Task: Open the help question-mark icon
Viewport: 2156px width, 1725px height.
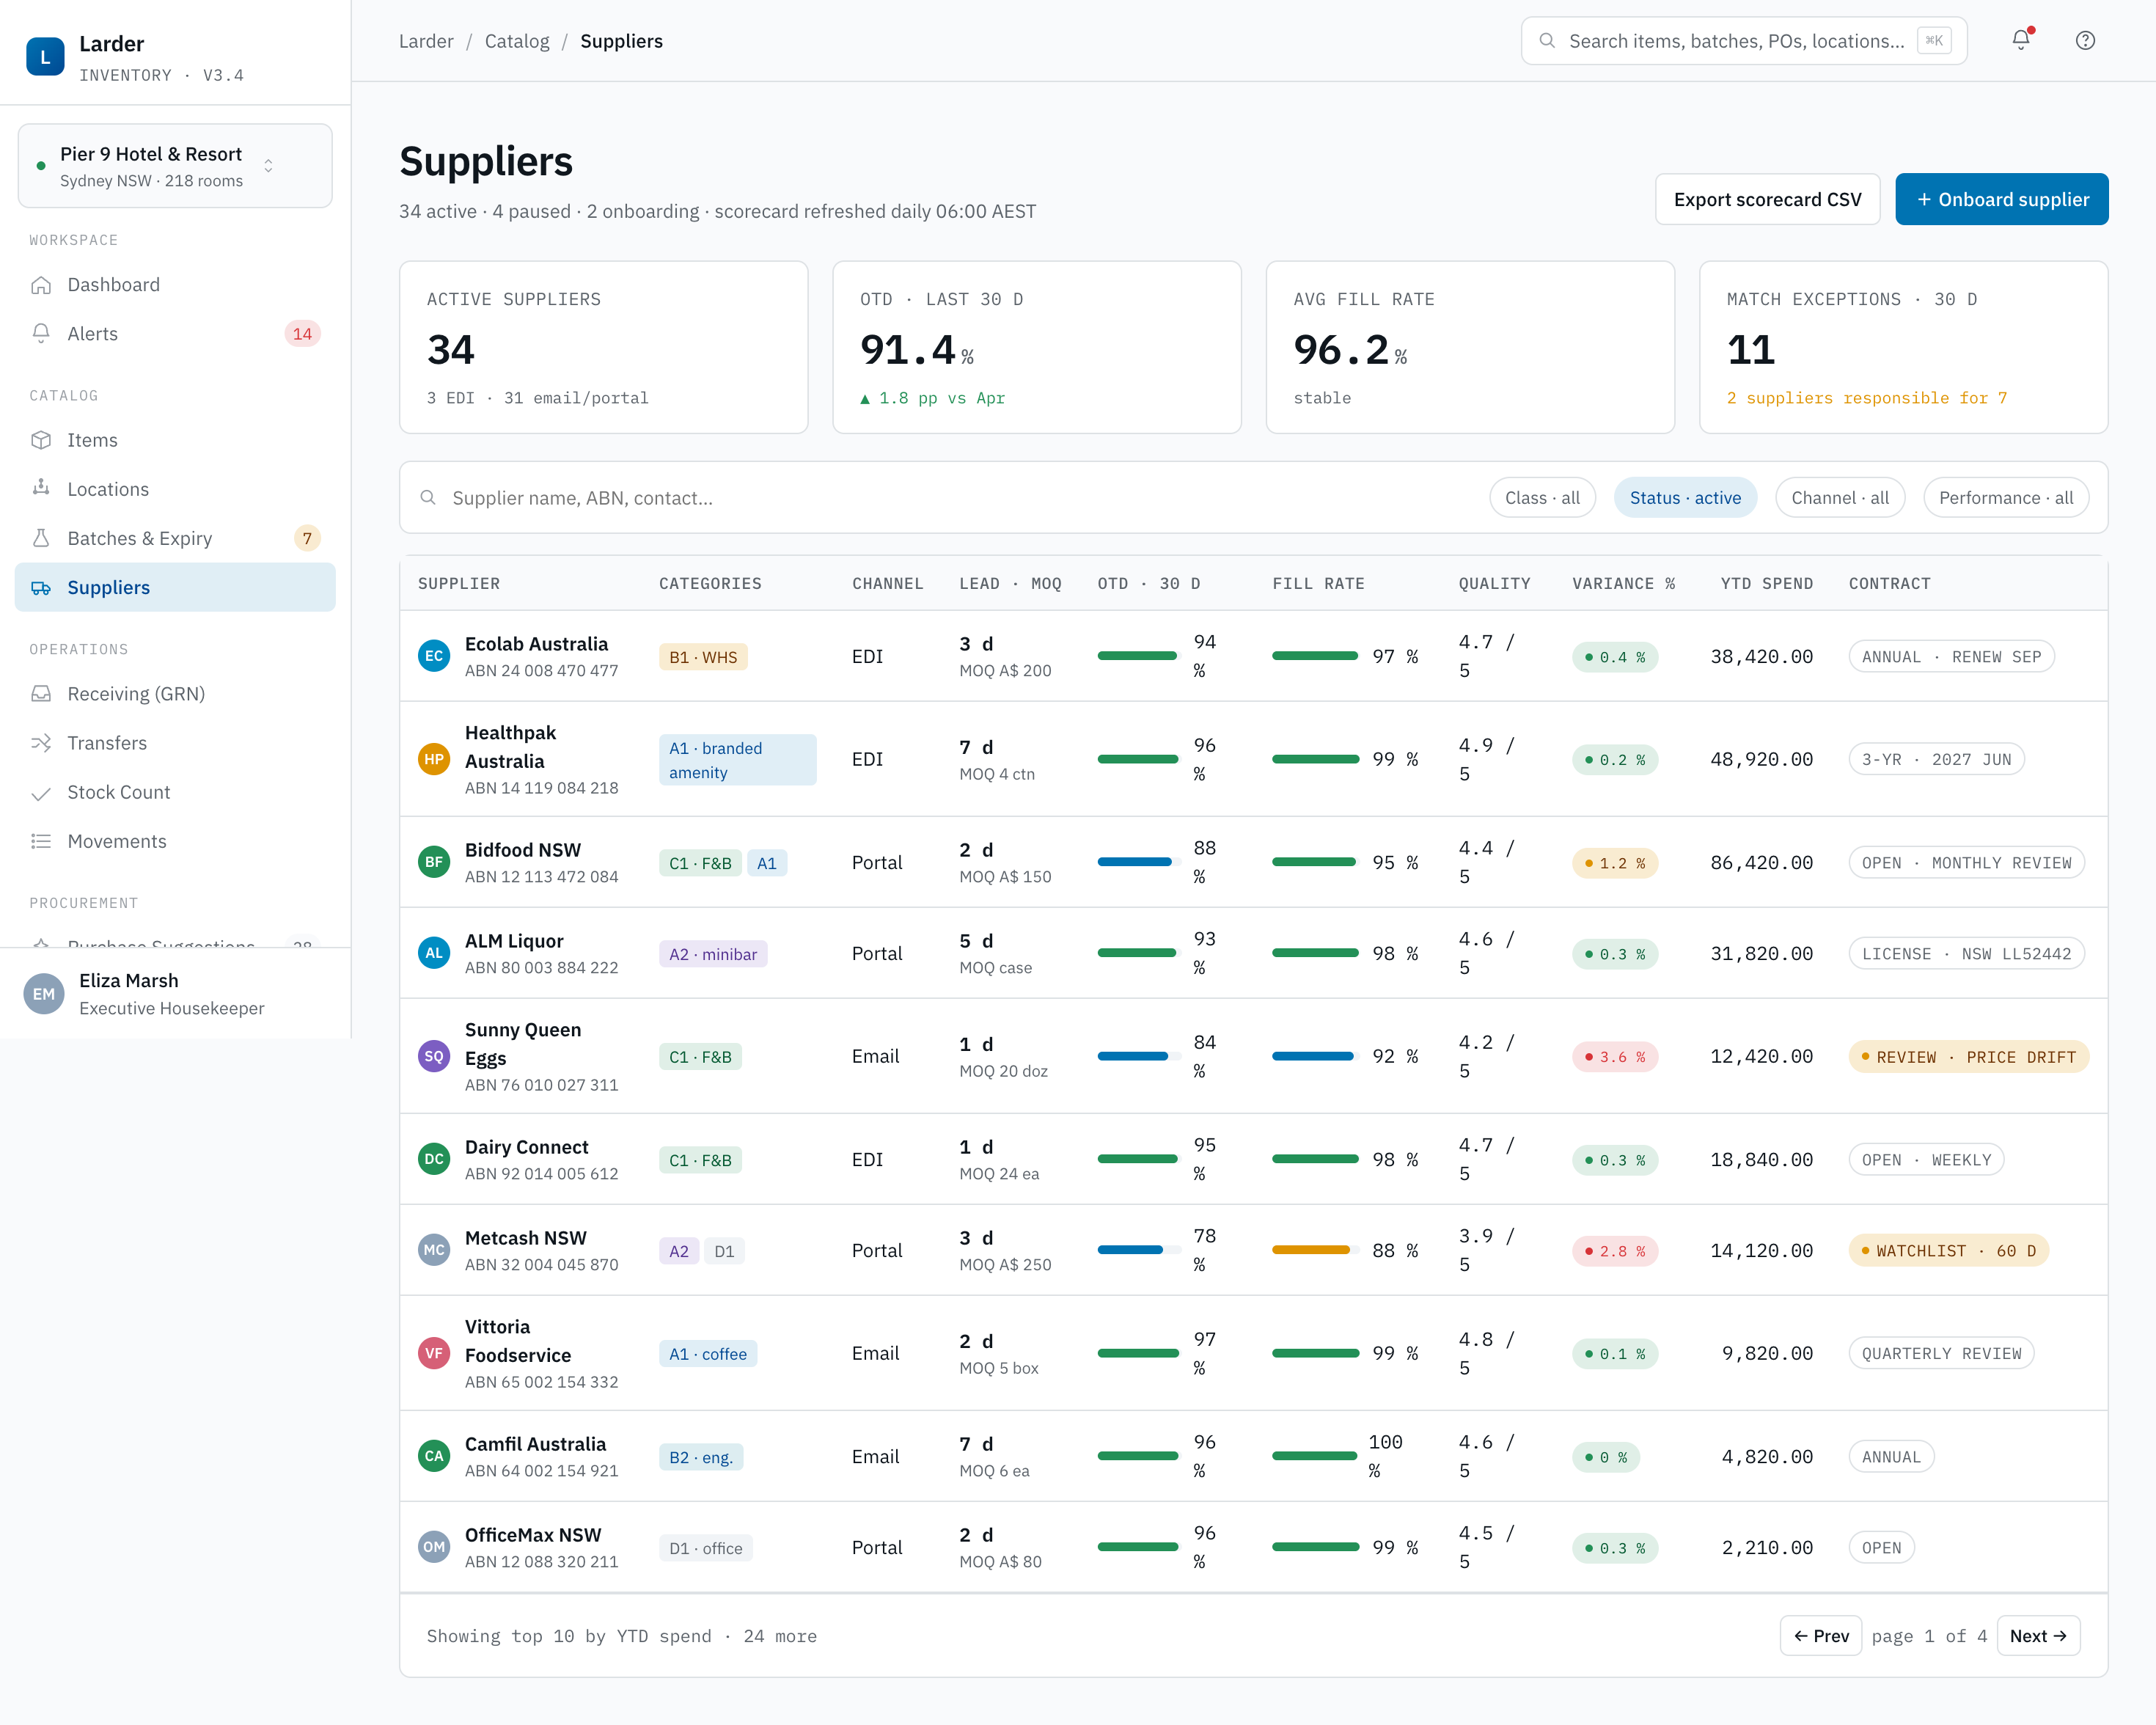Action: (2085, 40)
